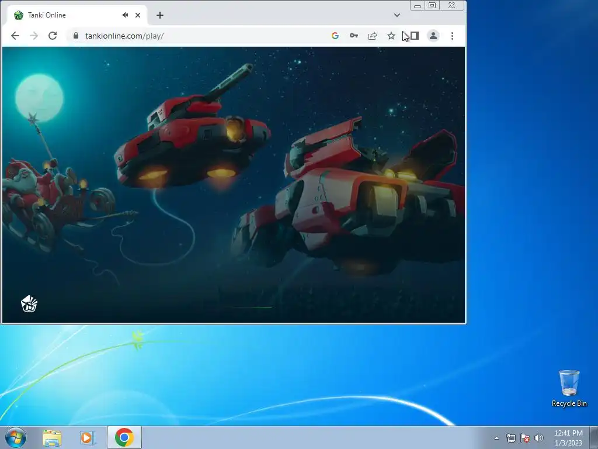Click the clock showing 12:41 PM

click(568, 438)
